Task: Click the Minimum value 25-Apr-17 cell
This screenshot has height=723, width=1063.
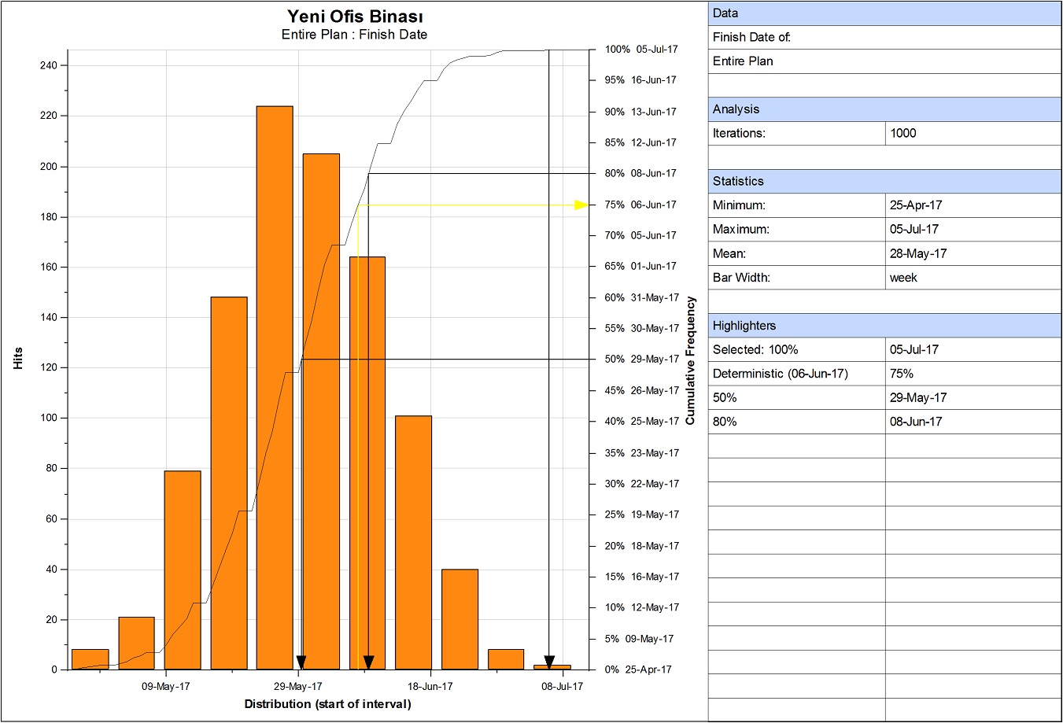Action: click(916, 205)
